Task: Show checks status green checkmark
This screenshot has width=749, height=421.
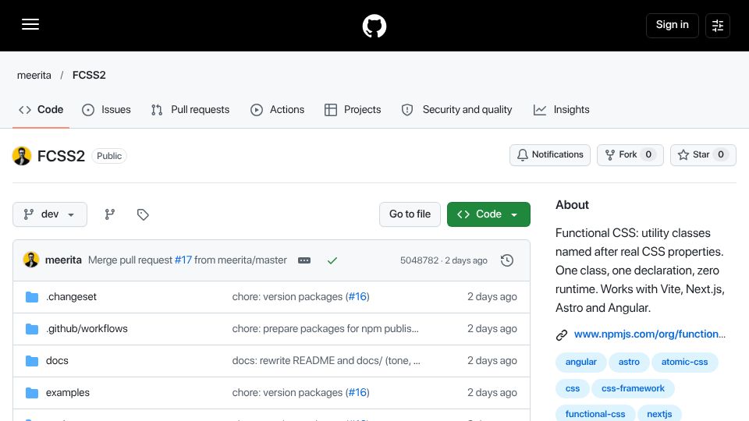Action: [x=332, y=260]
